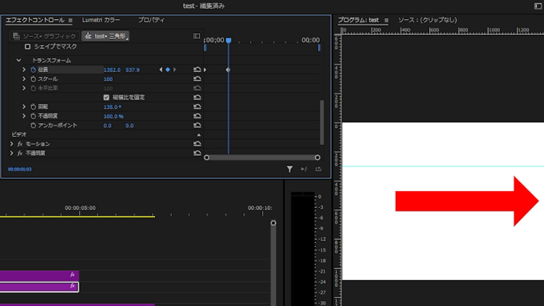Reset the 位置 parameter
Image resolution: width=544 pixels, height=306 pixels.
coord(197,70)
